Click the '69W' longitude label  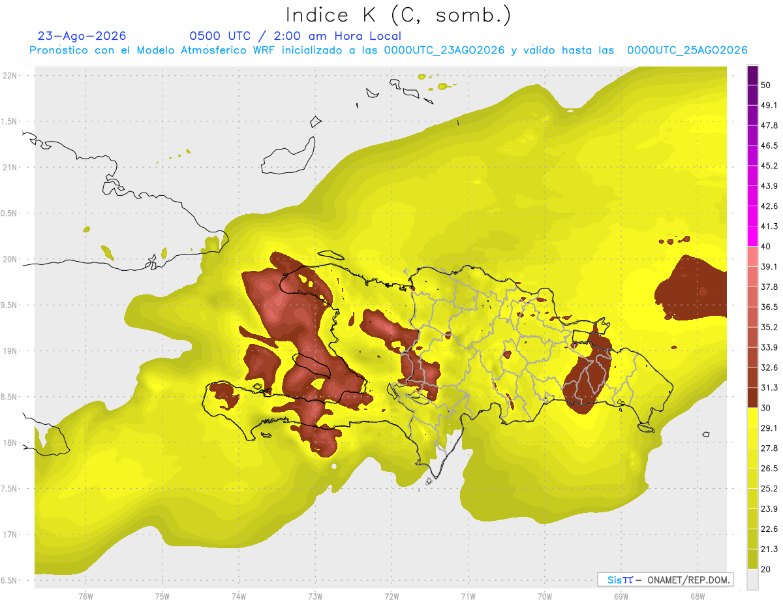pos(621,597)
